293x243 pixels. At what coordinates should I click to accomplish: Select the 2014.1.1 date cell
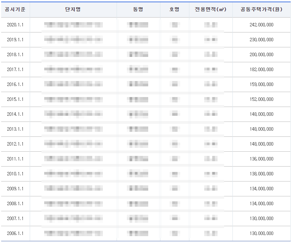pos(15,114)
